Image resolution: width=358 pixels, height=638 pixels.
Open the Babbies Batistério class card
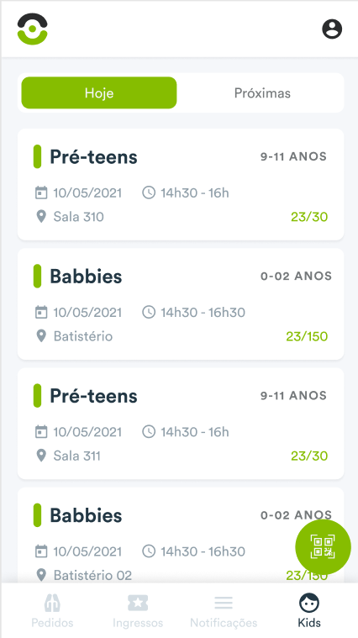(181, 304)
